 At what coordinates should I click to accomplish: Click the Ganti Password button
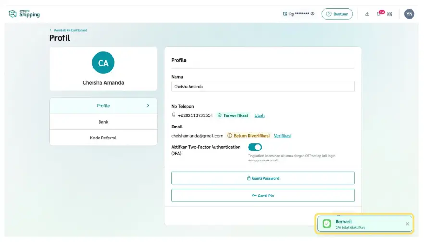click(262, 178)
